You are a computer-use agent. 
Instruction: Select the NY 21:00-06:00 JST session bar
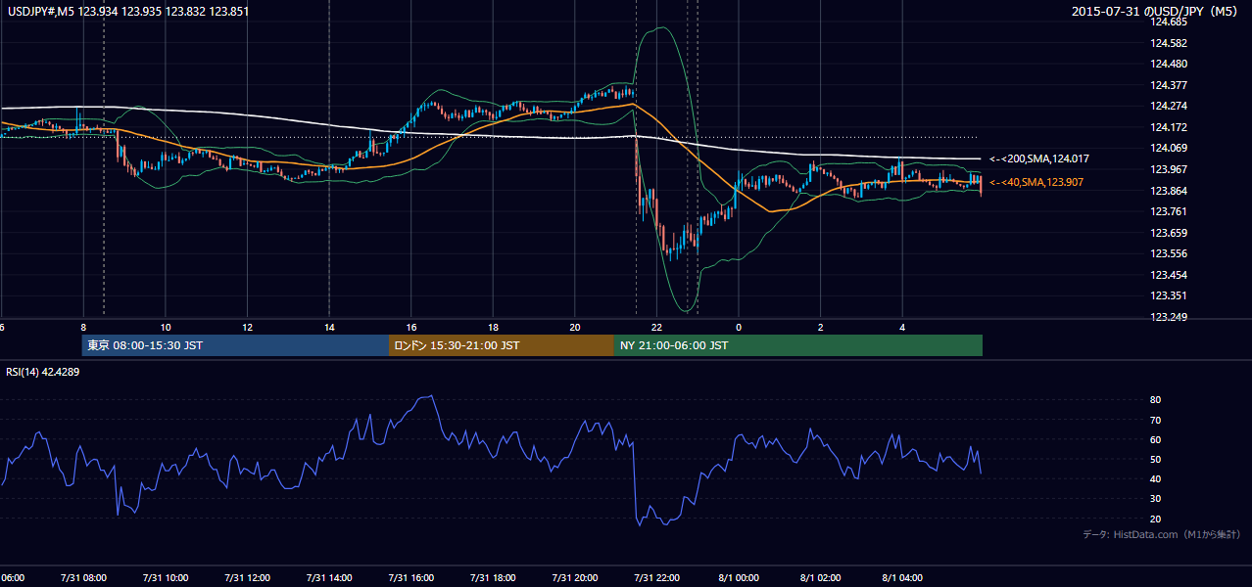[798, 345]
